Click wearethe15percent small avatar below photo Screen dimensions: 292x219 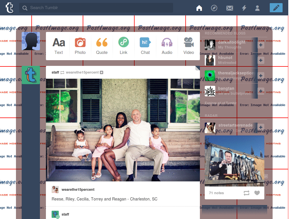(55, 189)
